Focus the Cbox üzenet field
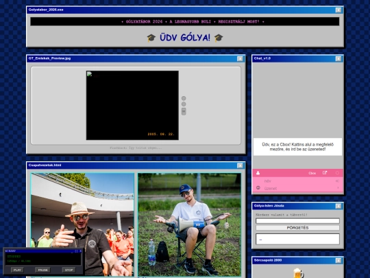 pyautogui.click(x=297, y=188)
